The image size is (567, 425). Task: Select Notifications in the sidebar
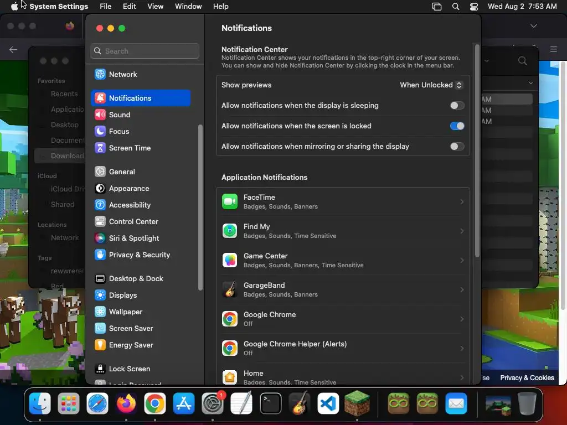pyautogui.click(x=141, y=98)
